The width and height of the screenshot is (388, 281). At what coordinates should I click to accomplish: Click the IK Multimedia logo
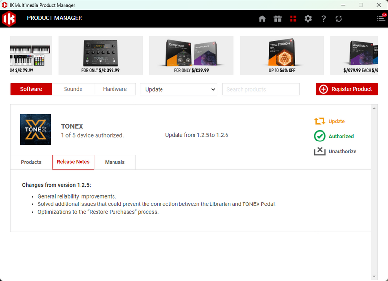(x=9, y=18)
